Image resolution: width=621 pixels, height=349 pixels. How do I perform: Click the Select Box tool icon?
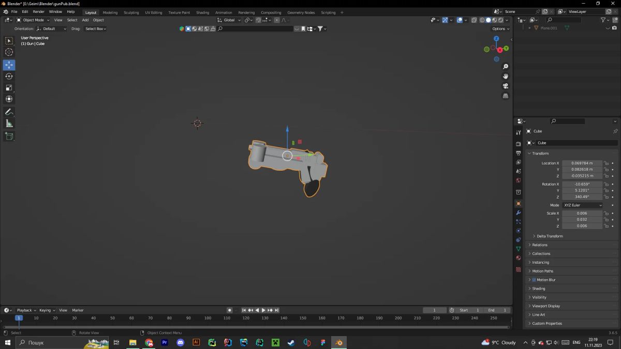[x=9, y=40]
